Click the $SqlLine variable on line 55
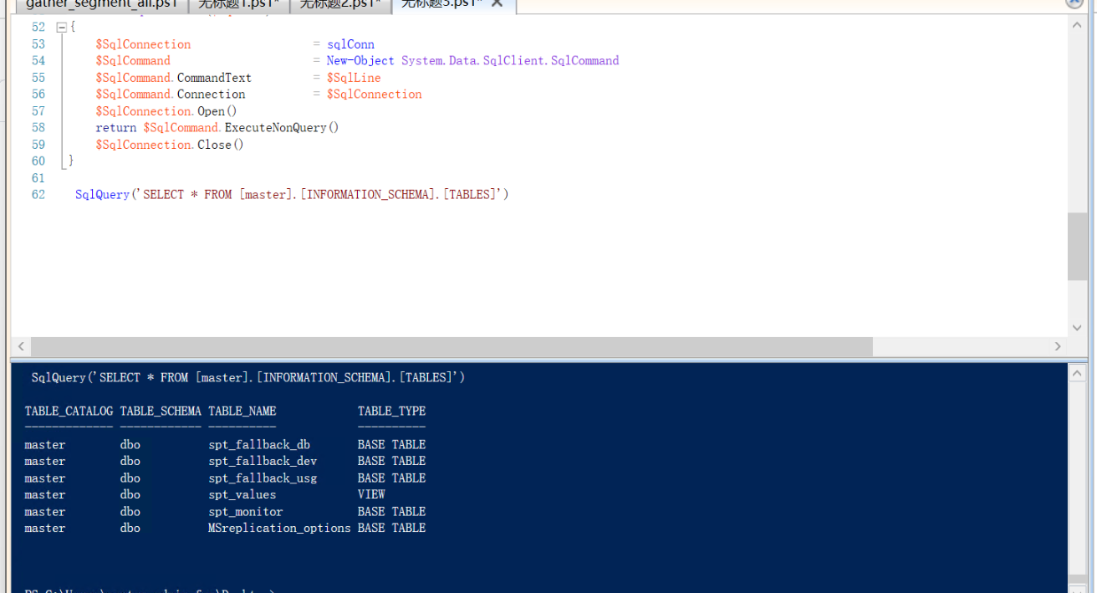 (x=354, y=78)
